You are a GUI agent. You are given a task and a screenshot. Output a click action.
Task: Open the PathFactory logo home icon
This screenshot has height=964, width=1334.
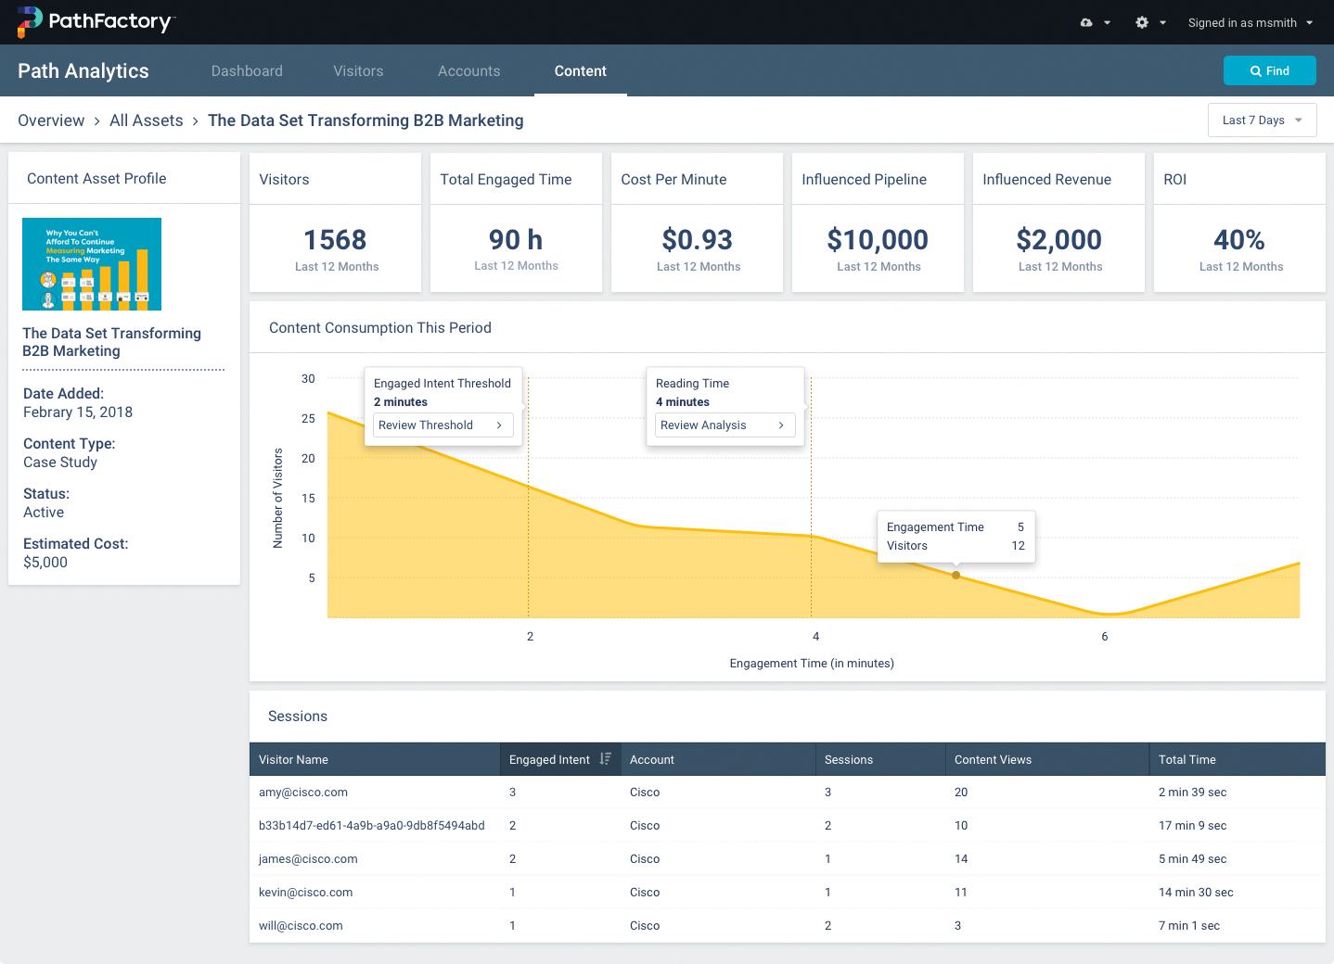28,21
